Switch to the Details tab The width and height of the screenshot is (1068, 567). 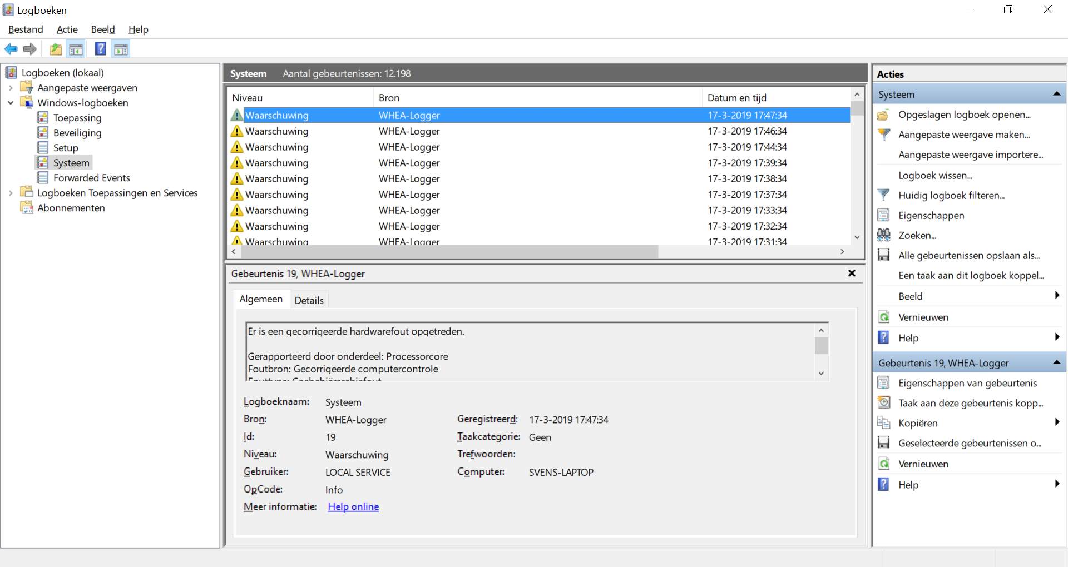point(309,300)
